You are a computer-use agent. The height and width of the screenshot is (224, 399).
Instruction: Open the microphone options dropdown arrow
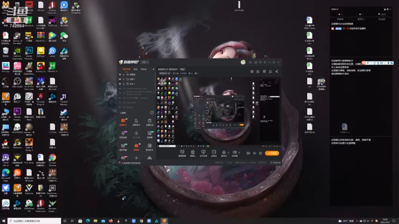pyautogui.click(x=228, y=153)
